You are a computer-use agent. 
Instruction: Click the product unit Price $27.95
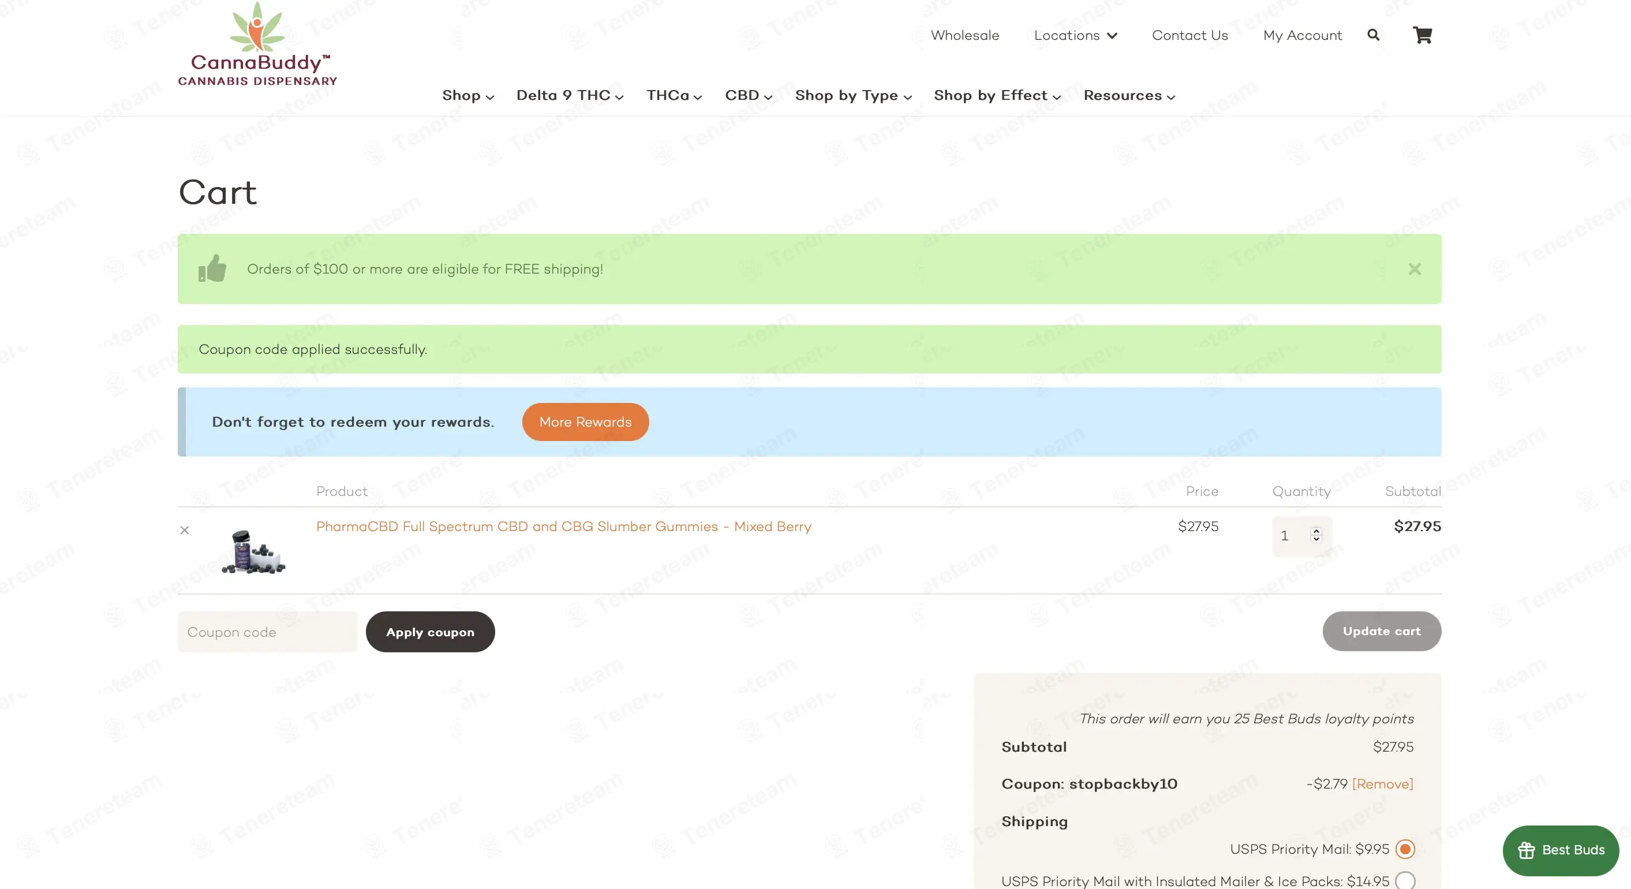click(x=1198, y=526)
